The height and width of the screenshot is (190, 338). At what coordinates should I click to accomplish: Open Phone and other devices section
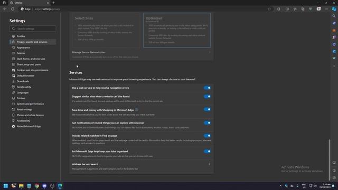point(33,115)
